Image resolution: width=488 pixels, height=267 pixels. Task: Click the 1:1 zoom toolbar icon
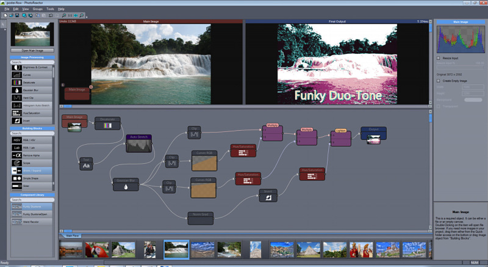click(70, 15)
